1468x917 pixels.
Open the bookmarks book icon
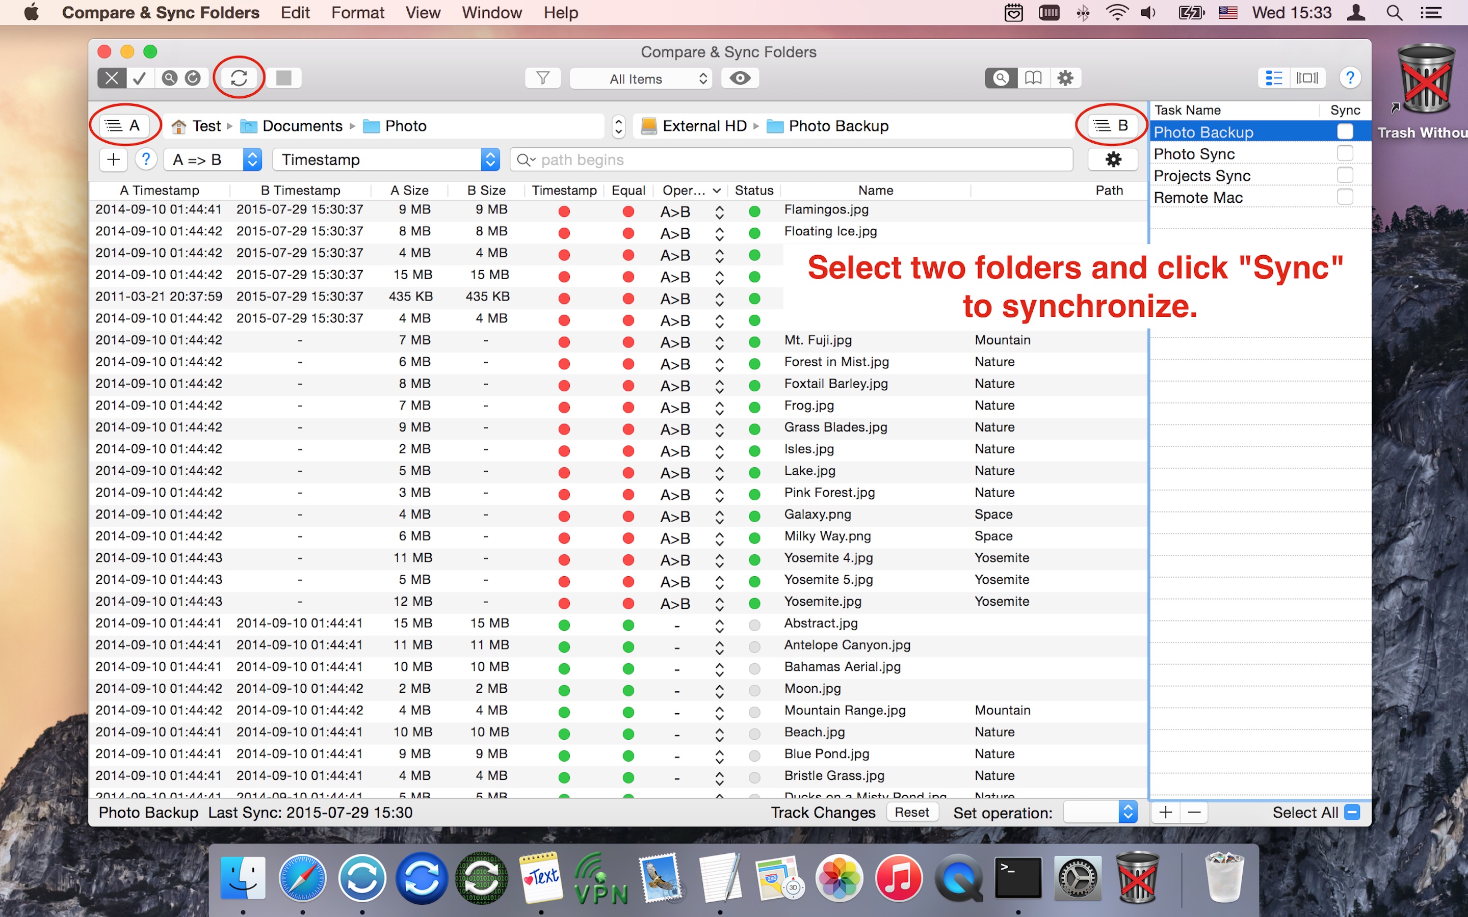coord(1033,77)
